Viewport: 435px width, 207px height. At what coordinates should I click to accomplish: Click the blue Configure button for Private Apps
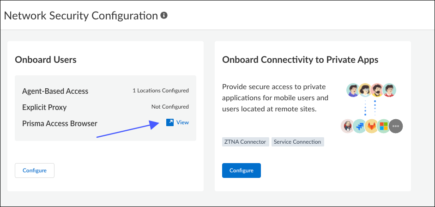coord(242,170)
